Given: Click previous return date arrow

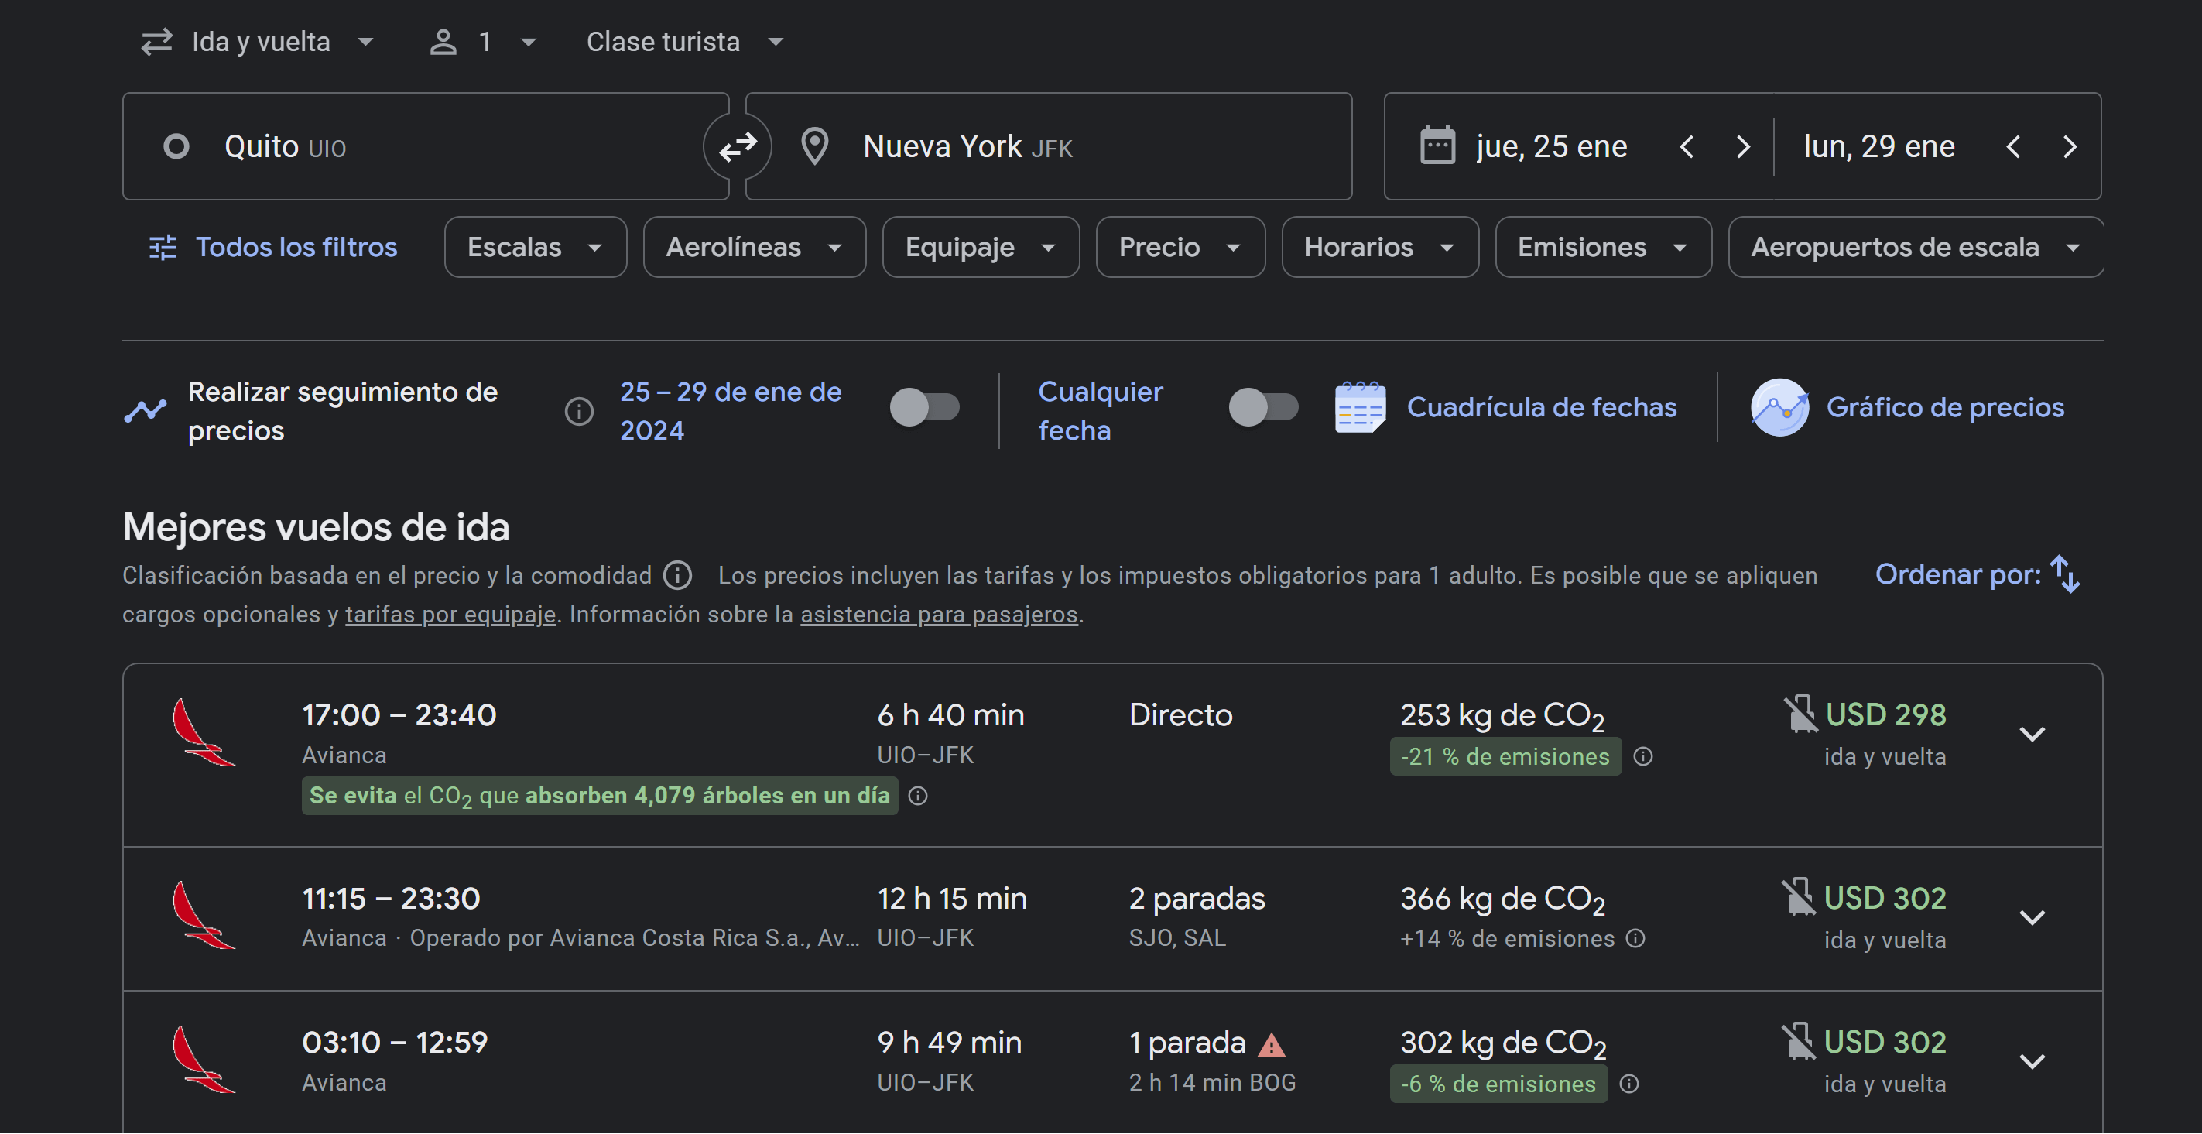Looking at the screenshot, I should point(2013,147).
